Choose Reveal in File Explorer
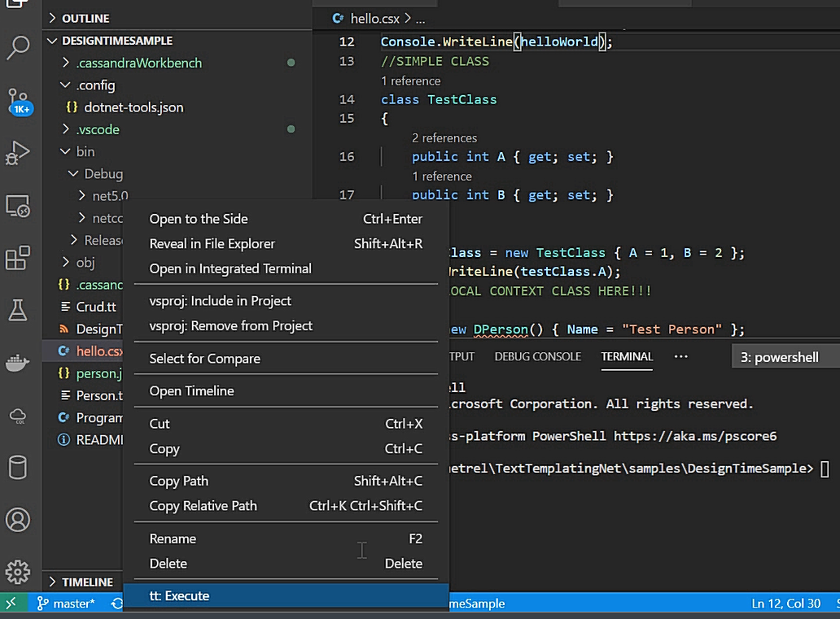The width and height of the screenshot is (840, 619). (286, 244)
